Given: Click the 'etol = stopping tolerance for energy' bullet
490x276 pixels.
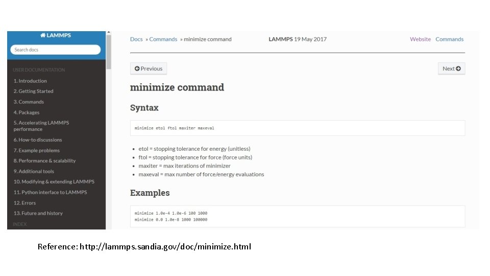Looking at the screenshot, I should (x=194, y=149).
